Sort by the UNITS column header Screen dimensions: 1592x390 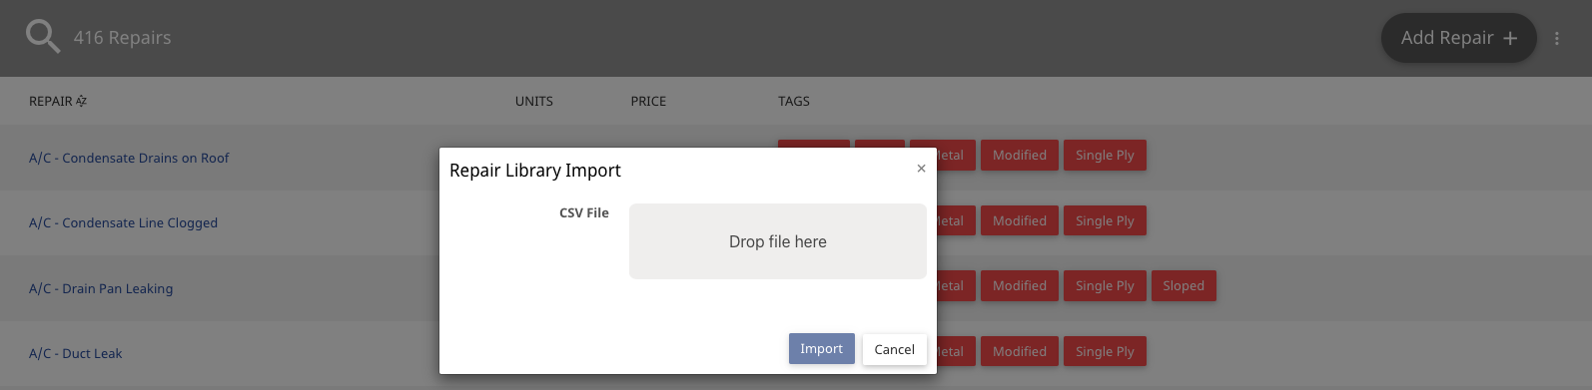(x=534, y=101)
